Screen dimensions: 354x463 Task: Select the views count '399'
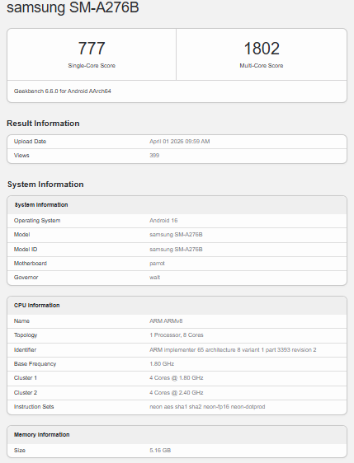pyautogui.click(x=154, y=156)
